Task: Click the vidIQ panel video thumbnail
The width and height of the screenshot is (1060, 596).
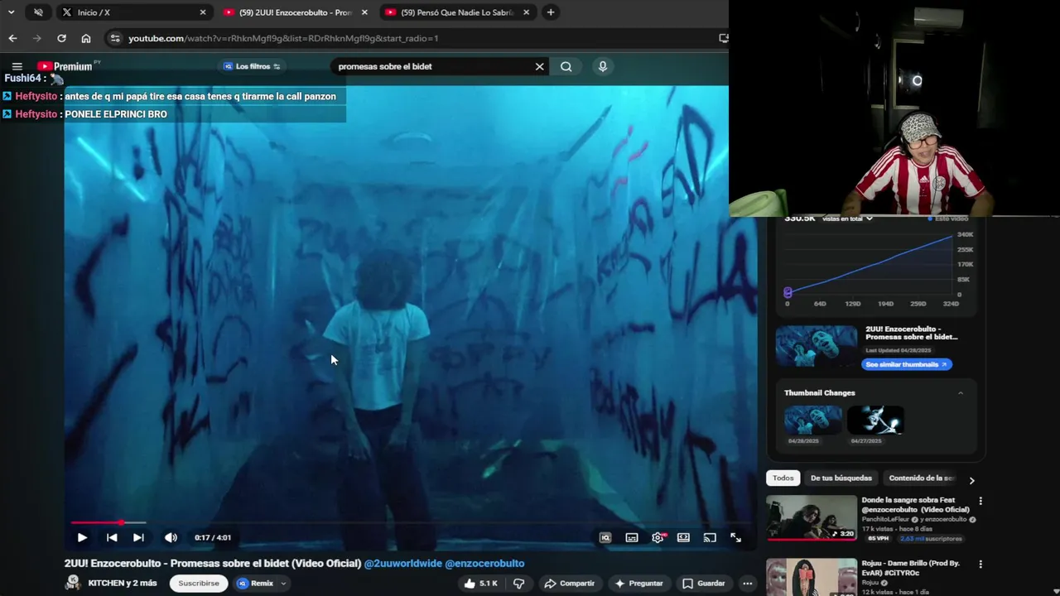Action: pyautogui.click(x=817, y=345)
